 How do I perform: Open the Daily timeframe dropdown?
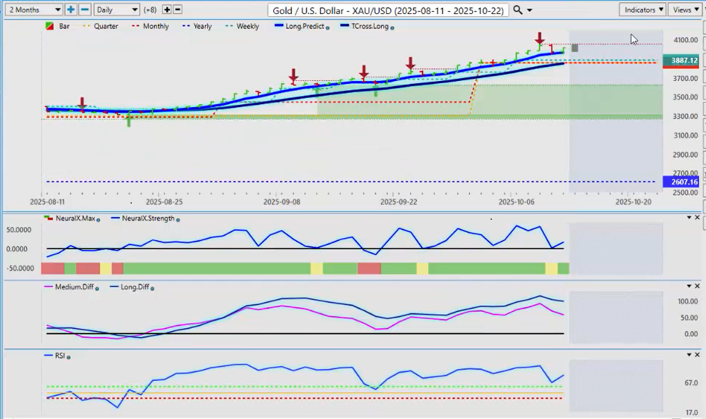pos(116,10)
